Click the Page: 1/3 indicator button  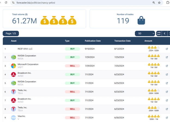[x=11, y=33]
